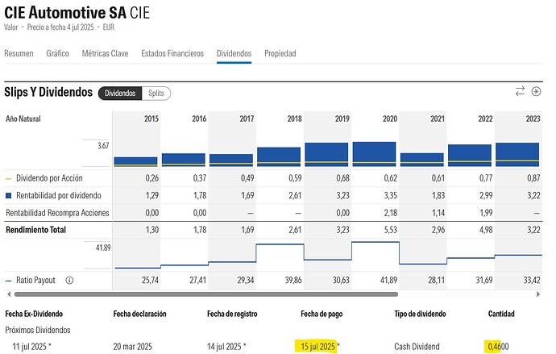The height and width of the screenshot is (354, 556).
Task: Click the 2020 column header
Action: coord(390,119)
